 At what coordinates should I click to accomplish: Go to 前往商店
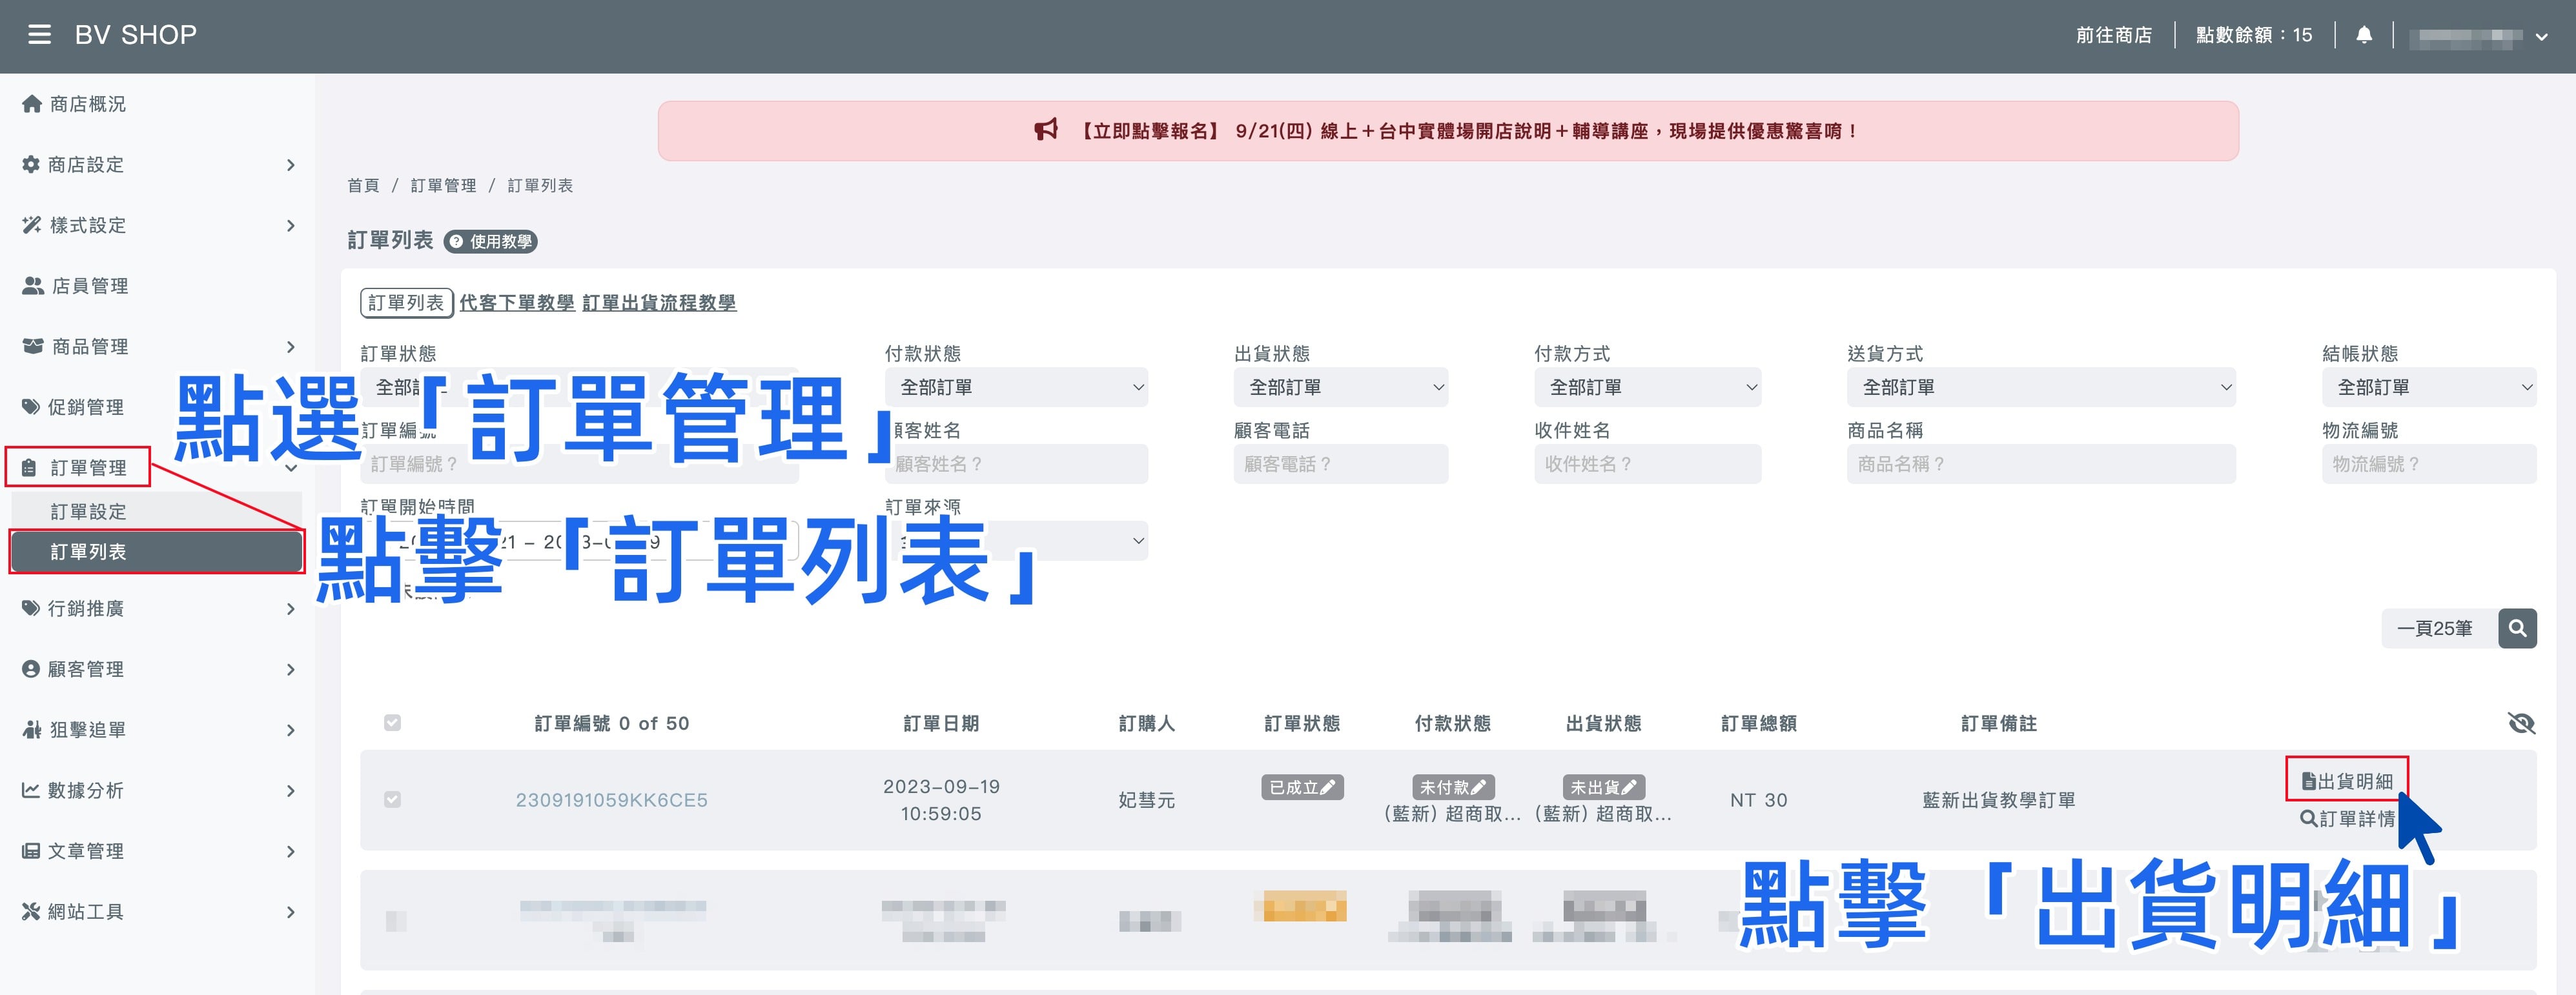click(x=2113, y=35)
